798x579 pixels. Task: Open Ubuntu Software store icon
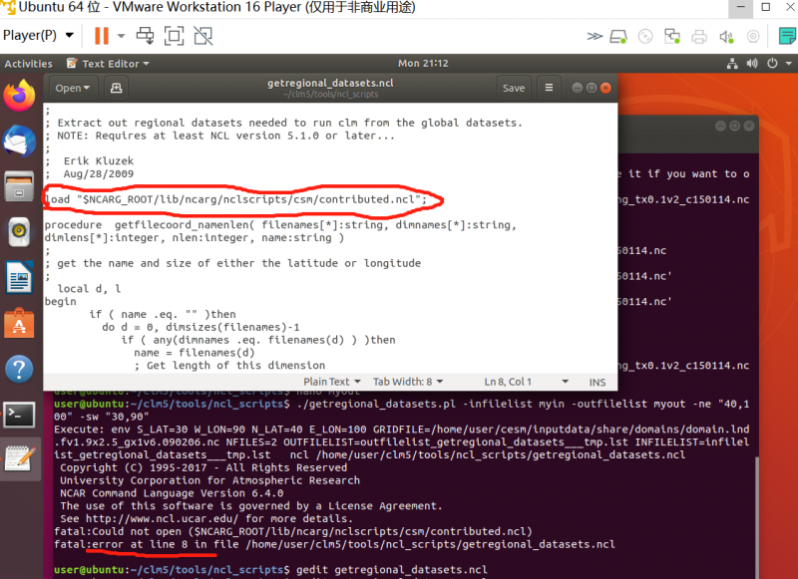click(x=19, y=323)
